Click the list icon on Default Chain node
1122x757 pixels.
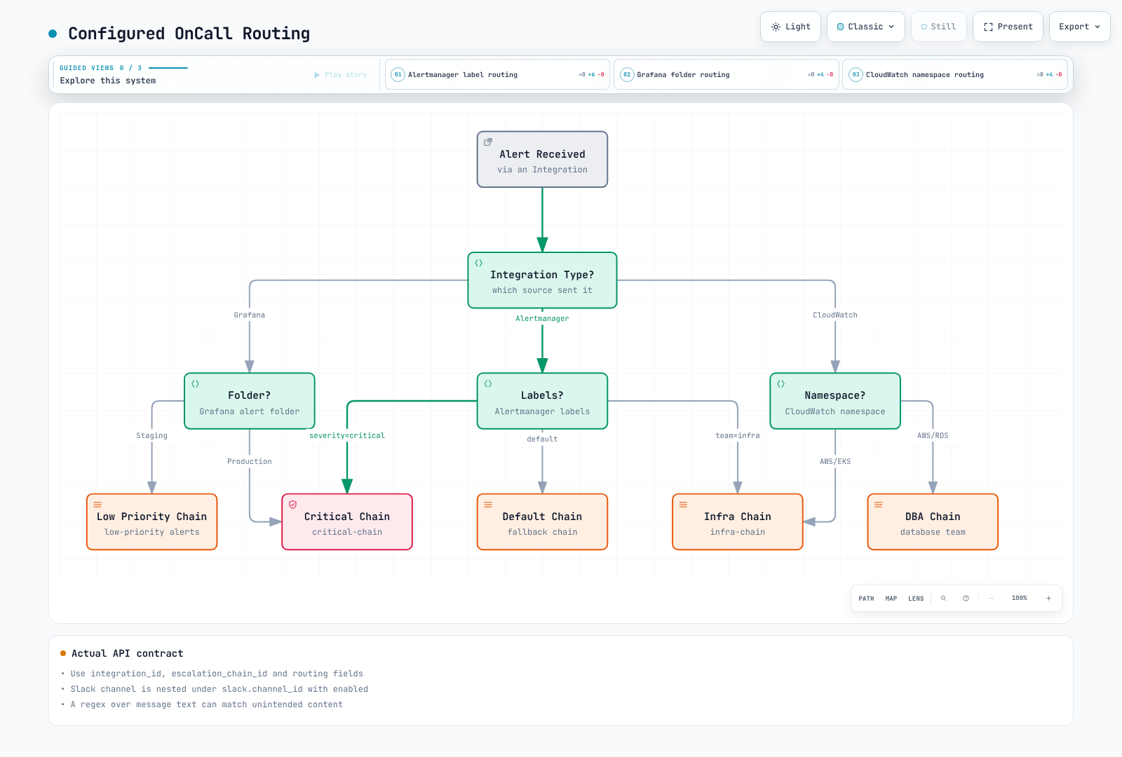pos(488,505)
